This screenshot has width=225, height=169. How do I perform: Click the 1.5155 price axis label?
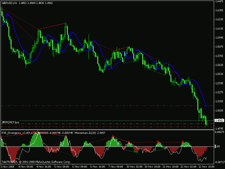coord(219,101)
